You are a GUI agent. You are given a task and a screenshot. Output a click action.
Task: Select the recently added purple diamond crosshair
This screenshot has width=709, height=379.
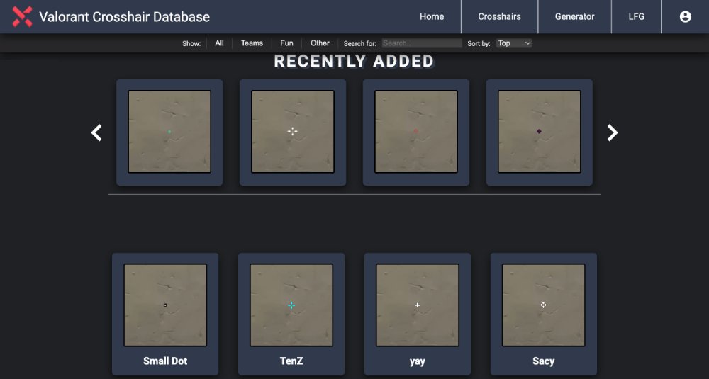[x=540, y=132]
